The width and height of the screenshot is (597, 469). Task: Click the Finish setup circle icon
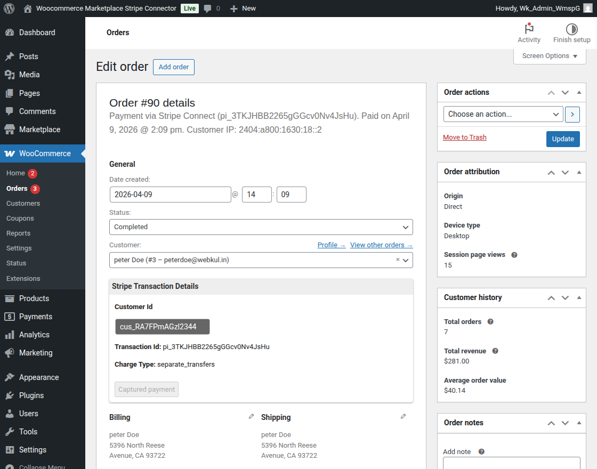coord(571,29)
